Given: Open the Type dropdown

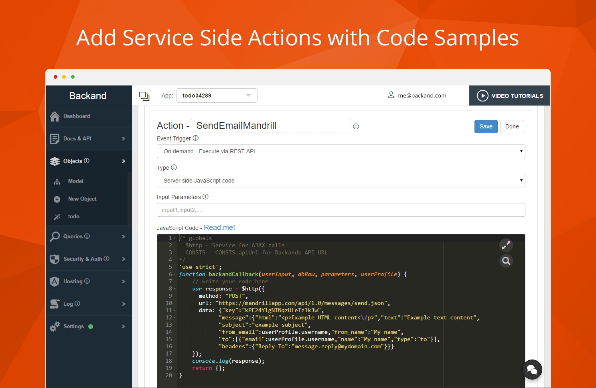Looking at the screenshot, I should coord(341,181).
